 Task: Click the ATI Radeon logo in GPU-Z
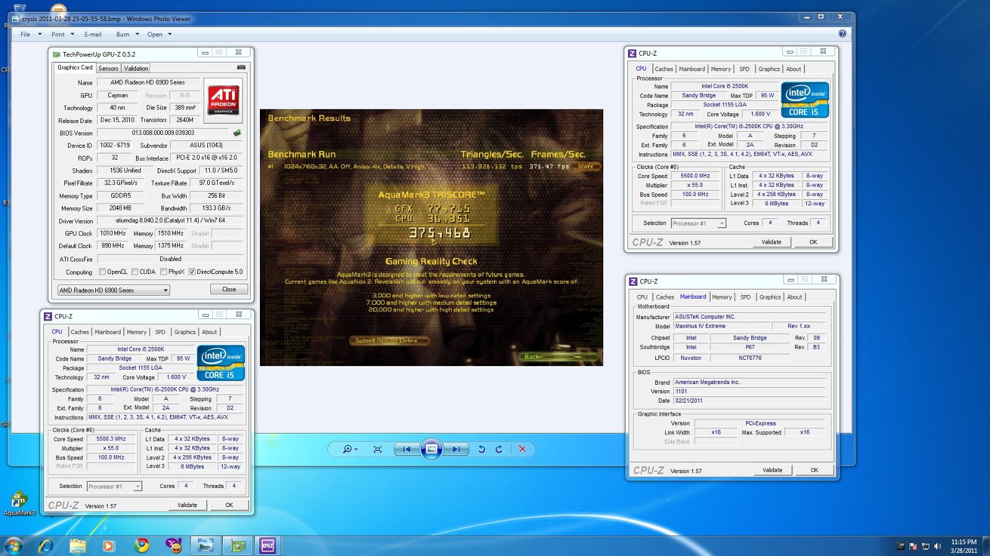(223, 100)
